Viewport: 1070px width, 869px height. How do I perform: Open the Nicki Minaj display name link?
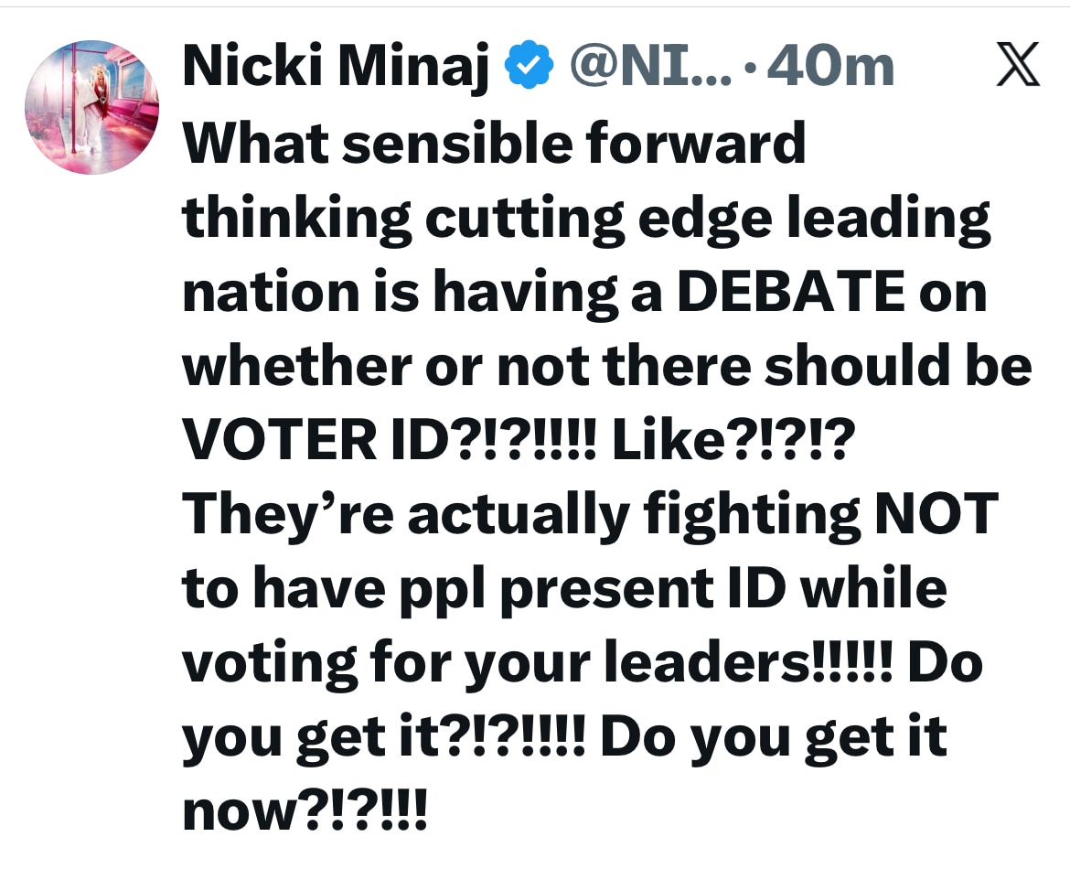(337, 68)
